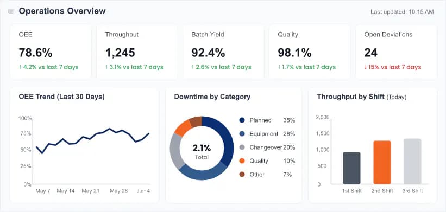
Task: Click the Downtime by Category title
Action: tap(212, 97)
